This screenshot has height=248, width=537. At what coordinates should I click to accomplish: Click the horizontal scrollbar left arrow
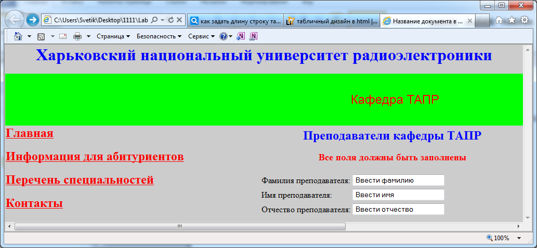(9, 226)
